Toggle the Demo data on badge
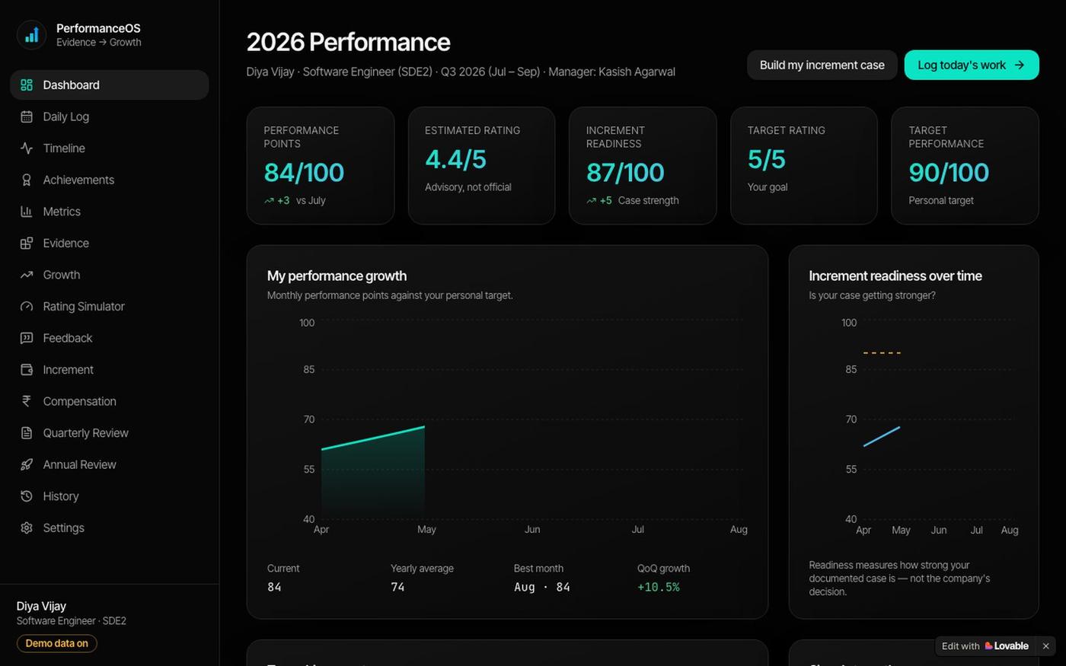This screenshot has height=666, width=1066. coord(57,643)
